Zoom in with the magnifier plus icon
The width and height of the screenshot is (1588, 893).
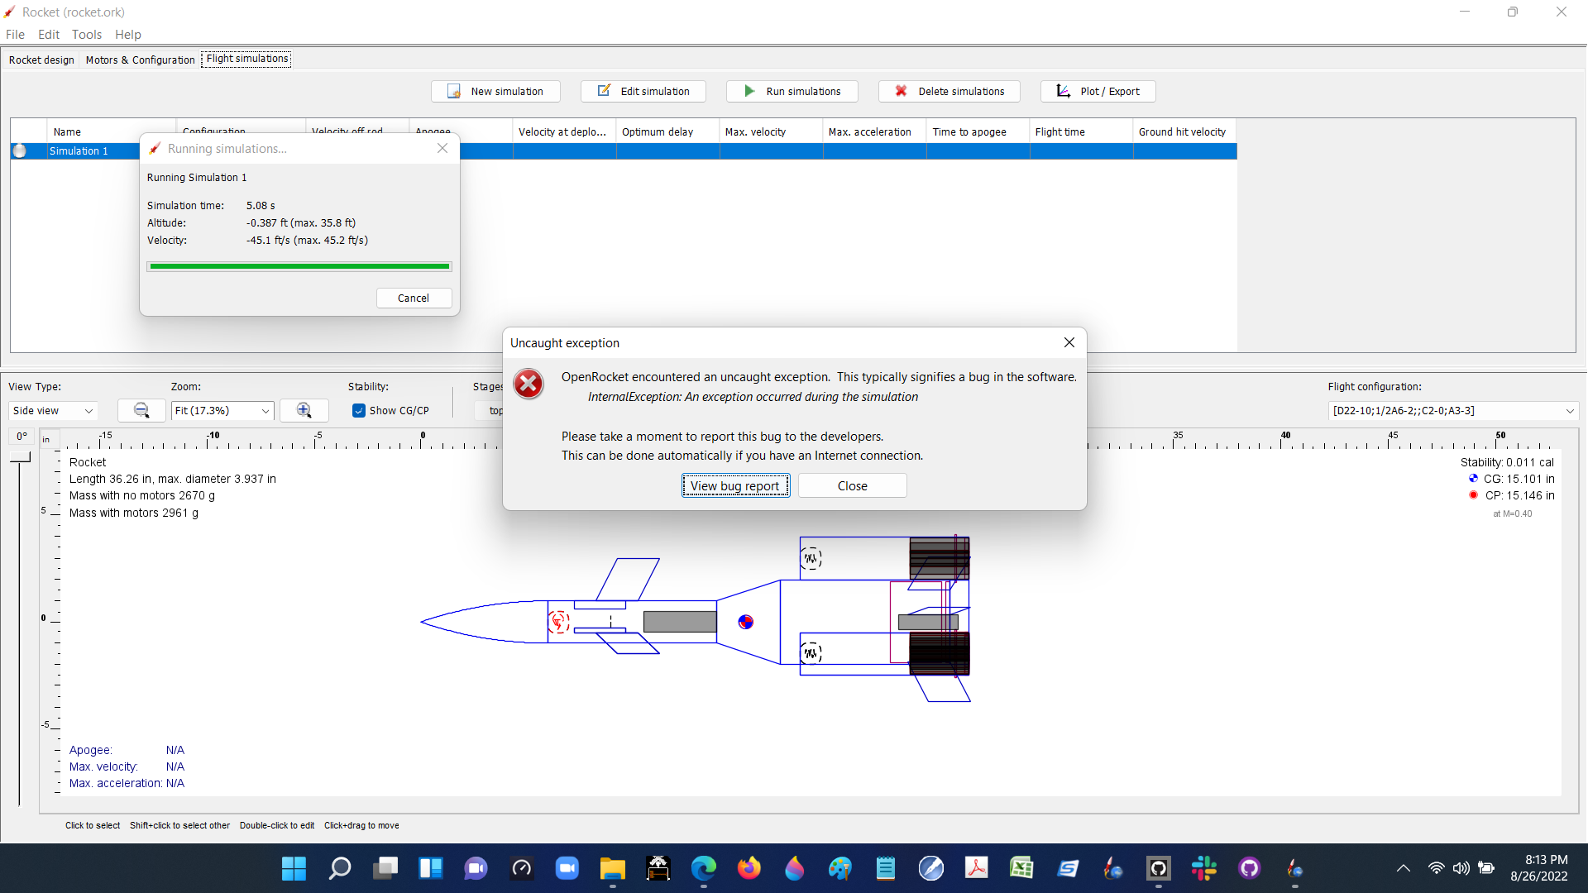pos(304,410)
